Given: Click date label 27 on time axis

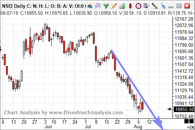Looking at the screenshot, I should [x=35, y=122].
